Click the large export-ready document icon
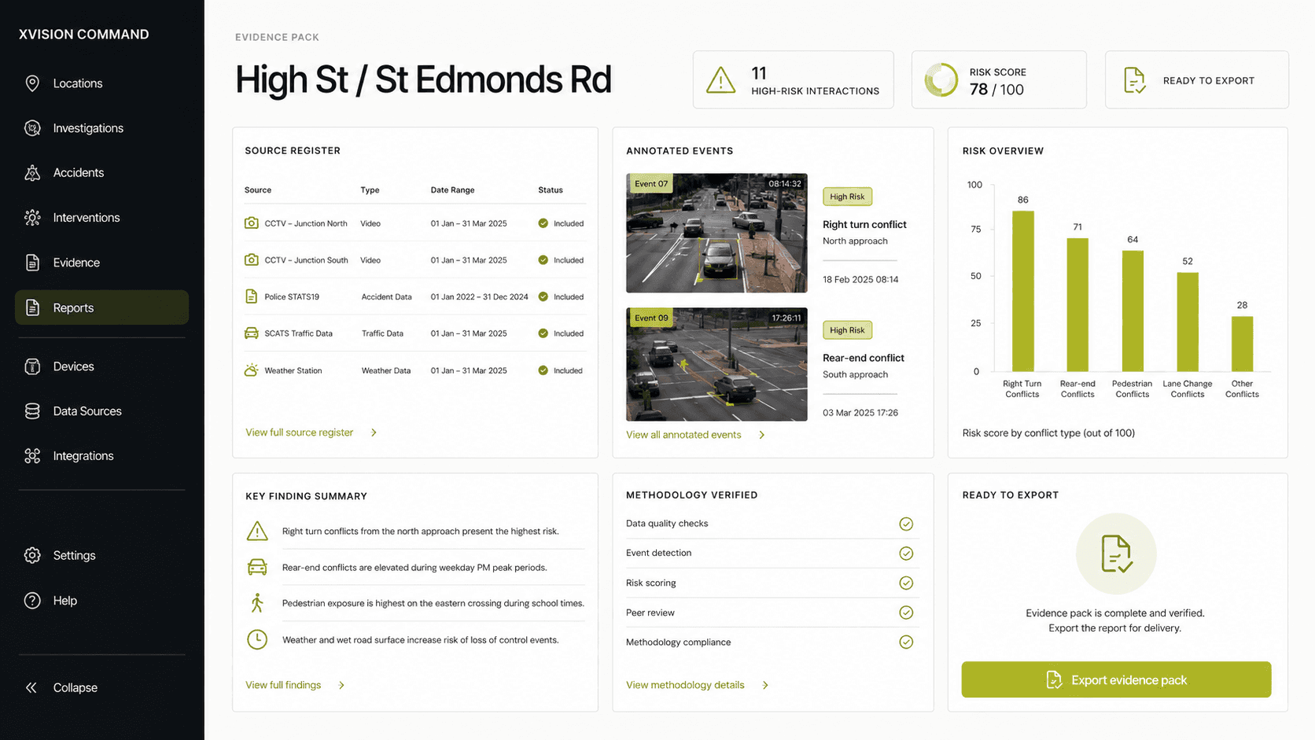 1116,554
